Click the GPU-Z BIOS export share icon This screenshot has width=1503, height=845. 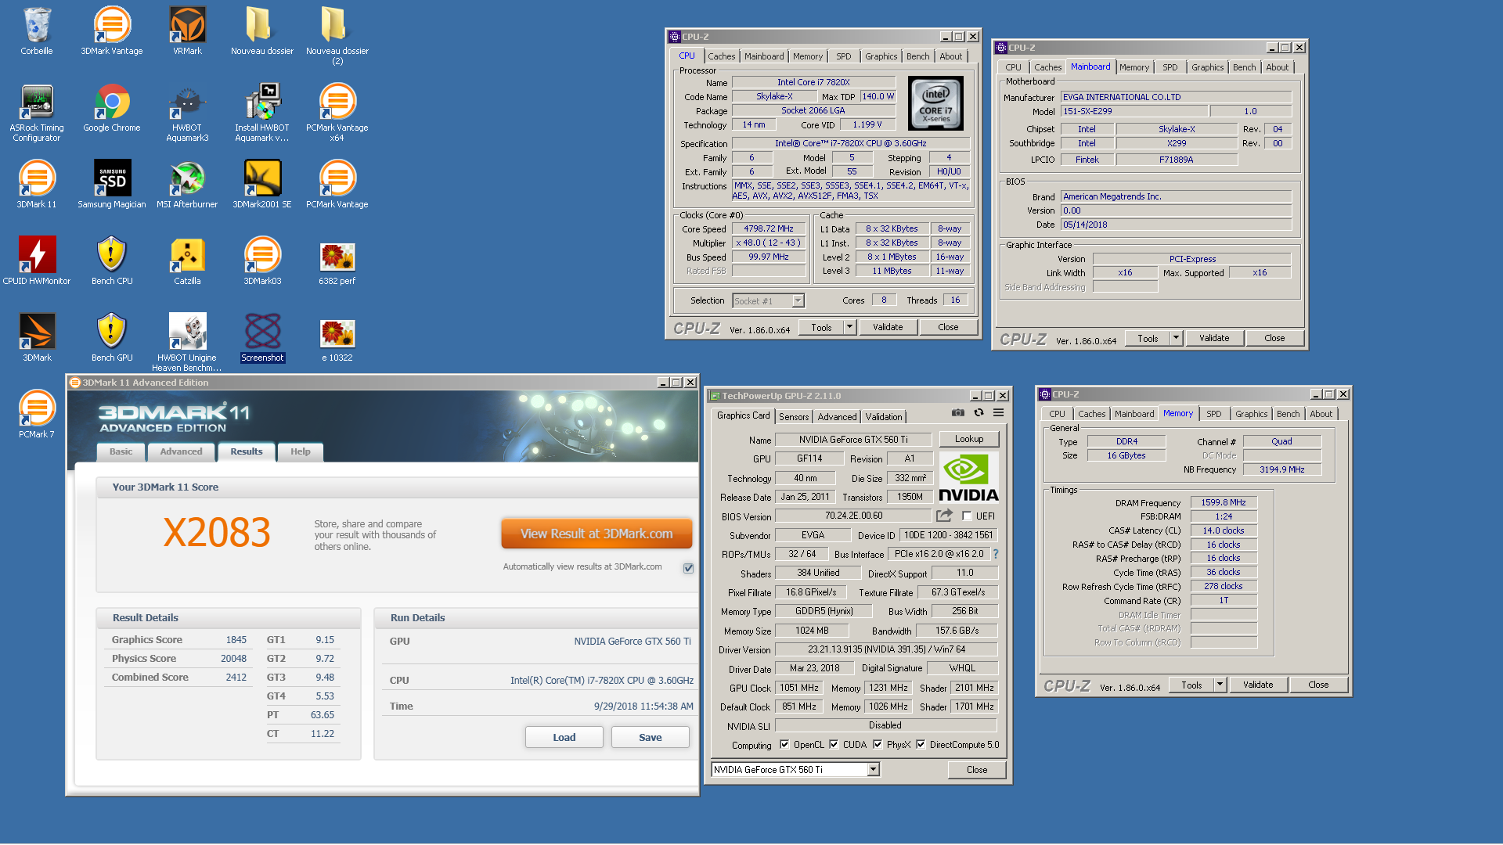tap(944, 516)
